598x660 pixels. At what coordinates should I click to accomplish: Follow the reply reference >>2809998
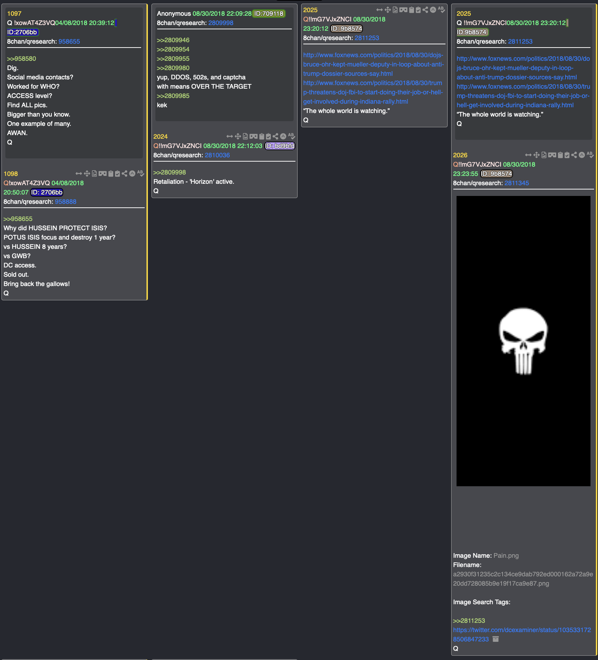point(169,172)
